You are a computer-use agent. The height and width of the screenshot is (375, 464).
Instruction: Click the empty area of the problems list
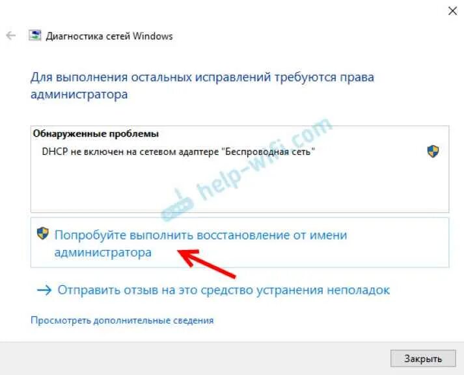(x=239, y=186)
